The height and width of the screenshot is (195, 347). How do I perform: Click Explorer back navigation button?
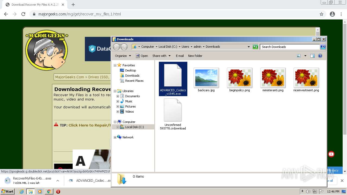[116, 47]
